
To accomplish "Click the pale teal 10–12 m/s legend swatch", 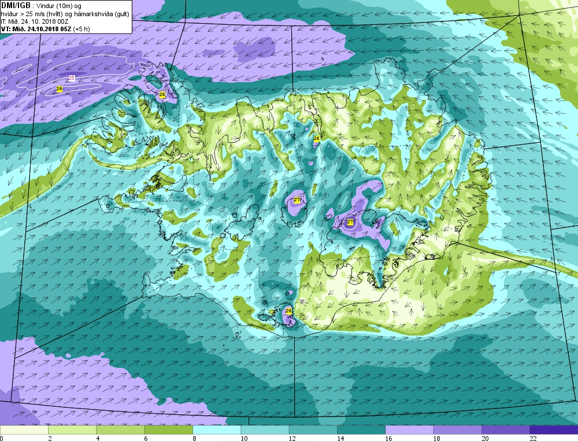I will click(265, 430).
